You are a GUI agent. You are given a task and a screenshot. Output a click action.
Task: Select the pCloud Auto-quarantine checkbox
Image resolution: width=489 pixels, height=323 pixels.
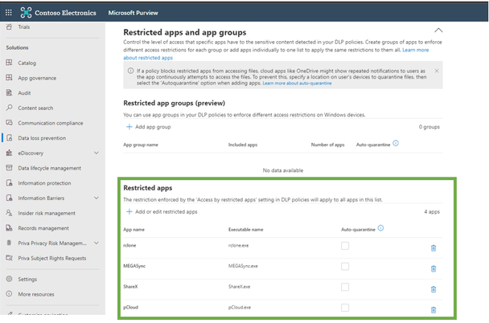tap(345, 308)
